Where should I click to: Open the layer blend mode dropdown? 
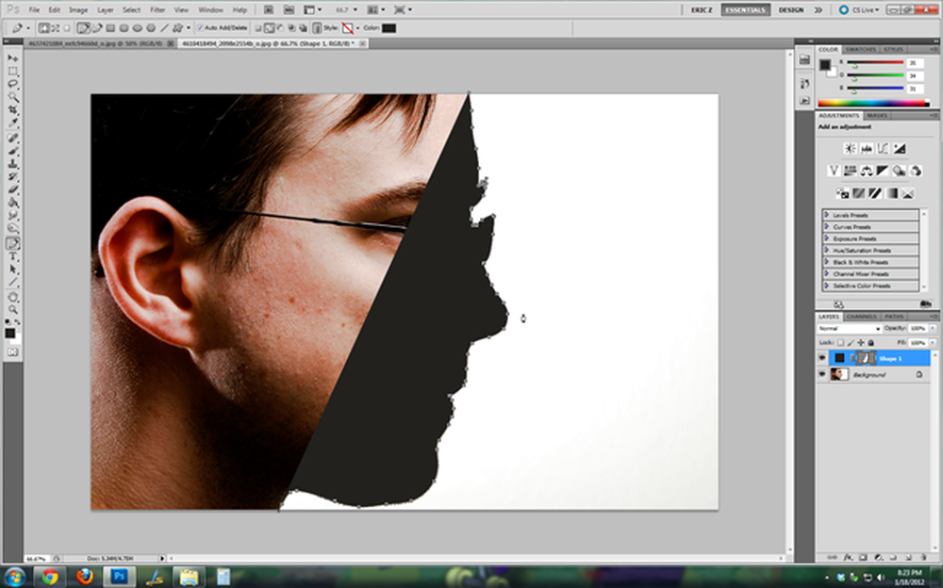click(850, 328)
